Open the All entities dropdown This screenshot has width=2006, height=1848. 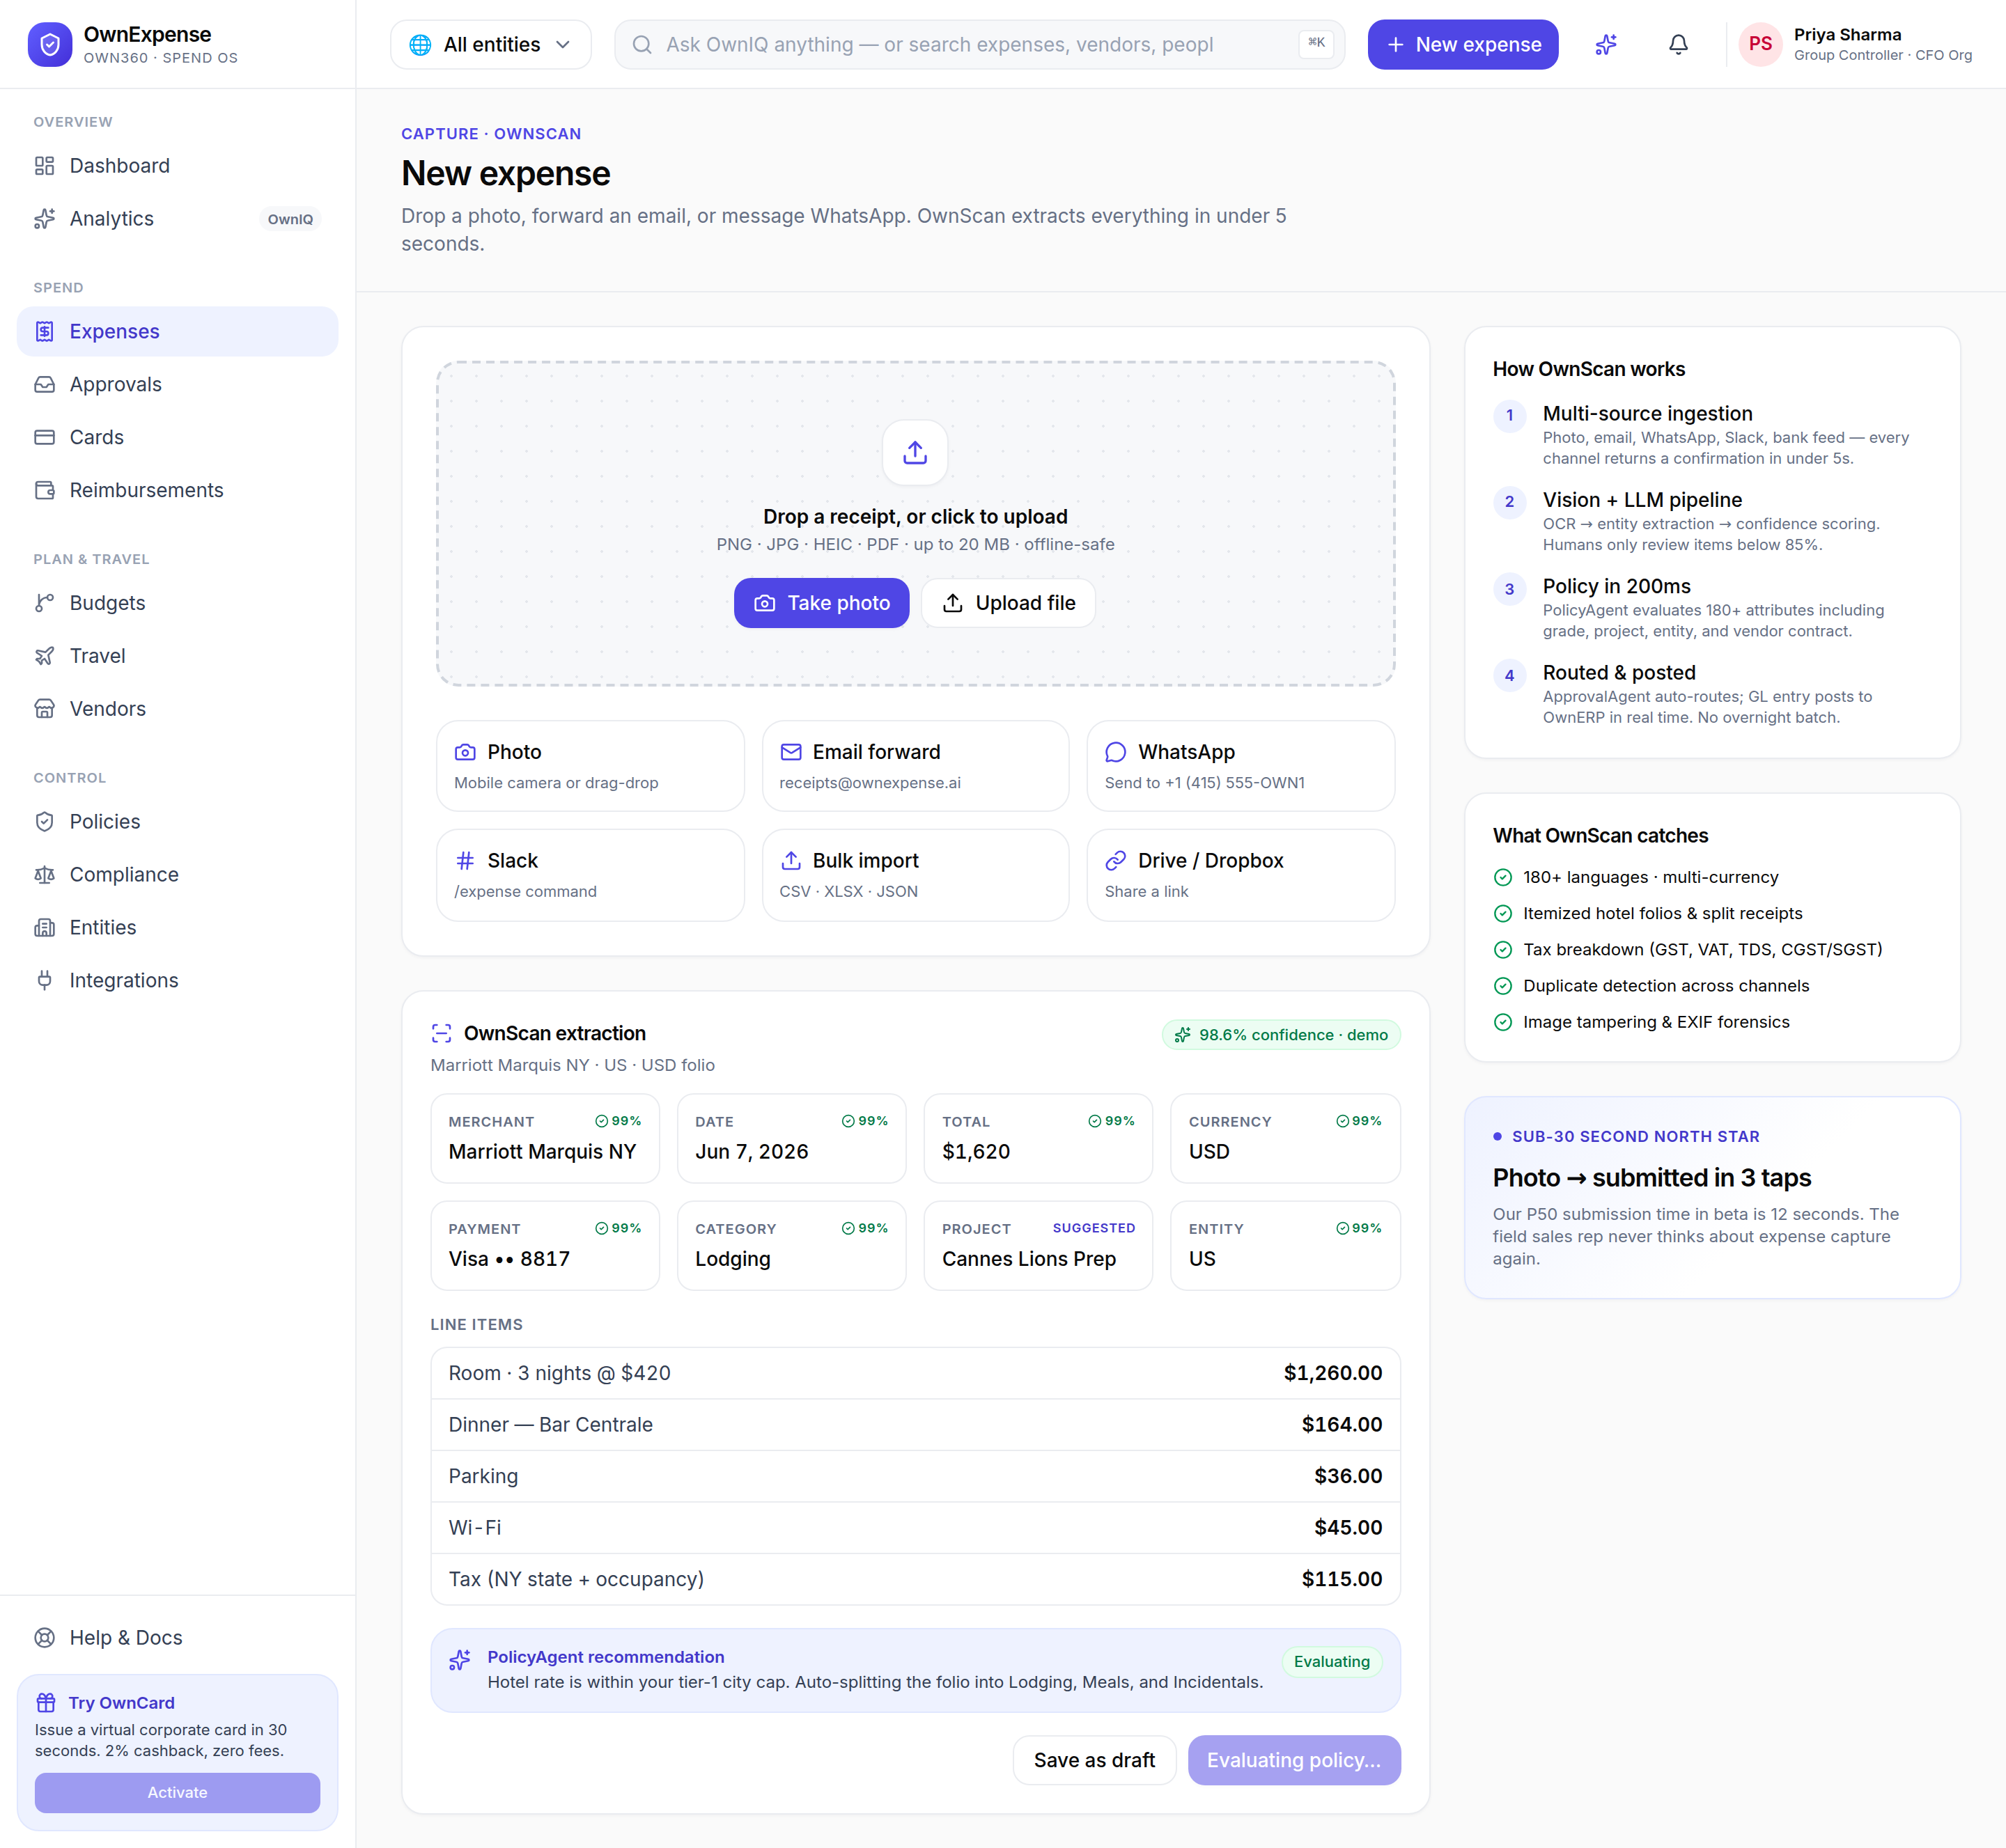491,45
